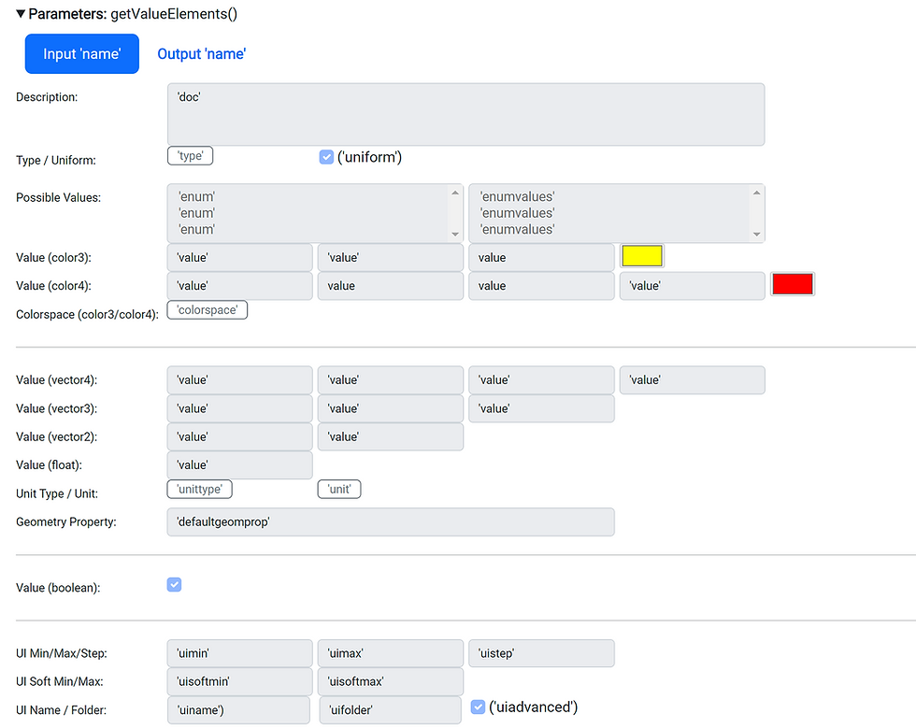The width and height of the screenshot is (916, 728).
Task: Click the 'uifolder' field
Action: click(391, 710)
